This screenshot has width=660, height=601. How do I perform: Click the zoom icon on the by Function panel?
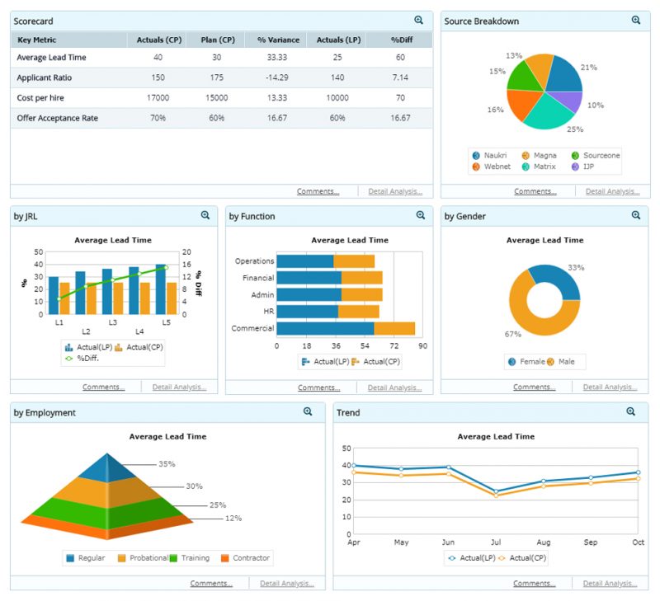point(419,215)
